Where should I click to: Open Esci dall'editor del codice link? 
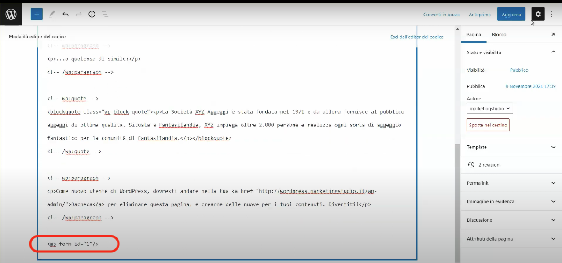[x=416, y=37]
